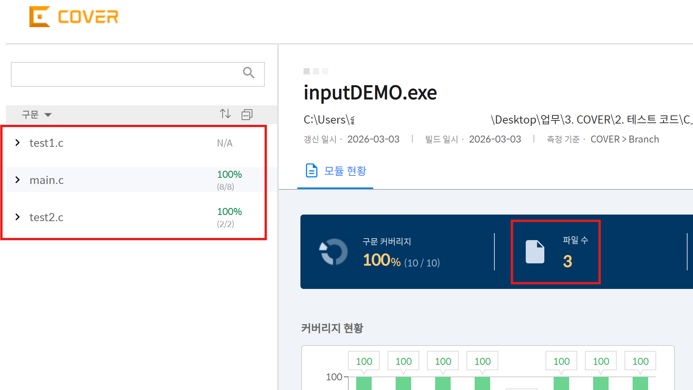Click the 커버리지 현황 heading
The height and width of the screenshot is (390, 693).
pos(332,328)
